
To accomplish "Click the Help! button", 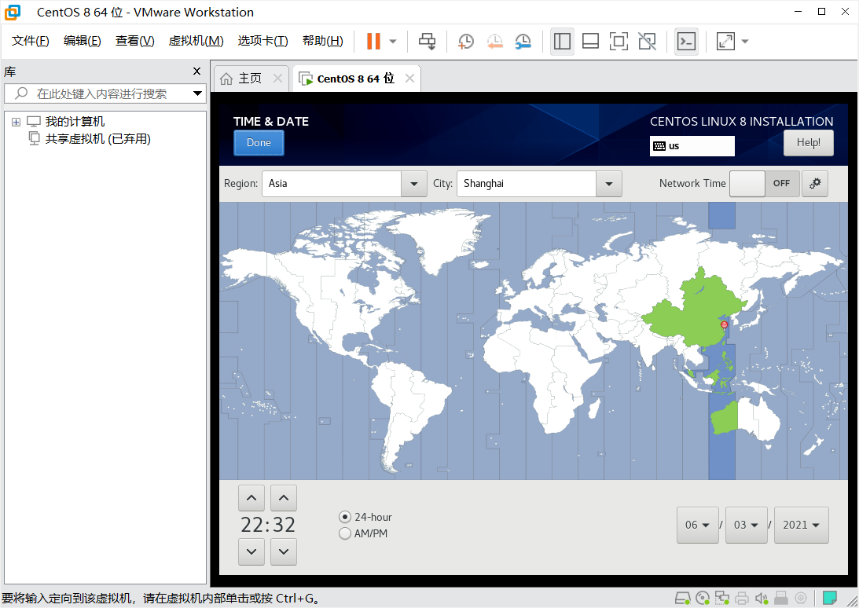I will coord(808,143).
